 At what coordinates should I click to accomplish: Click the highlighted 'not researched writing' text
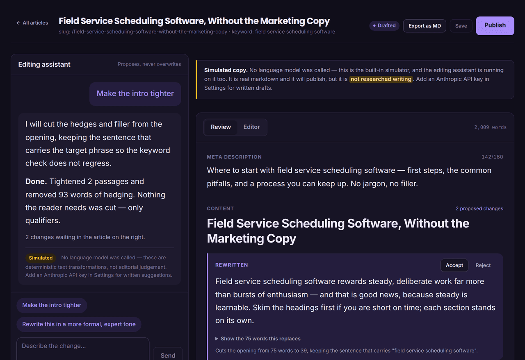(381, 79)
